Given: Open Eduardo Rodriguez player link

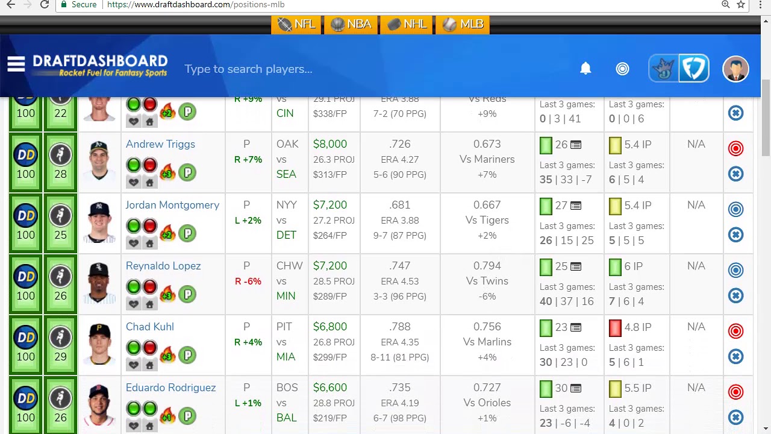Looking at the screenshot, I should pos(170,388).
